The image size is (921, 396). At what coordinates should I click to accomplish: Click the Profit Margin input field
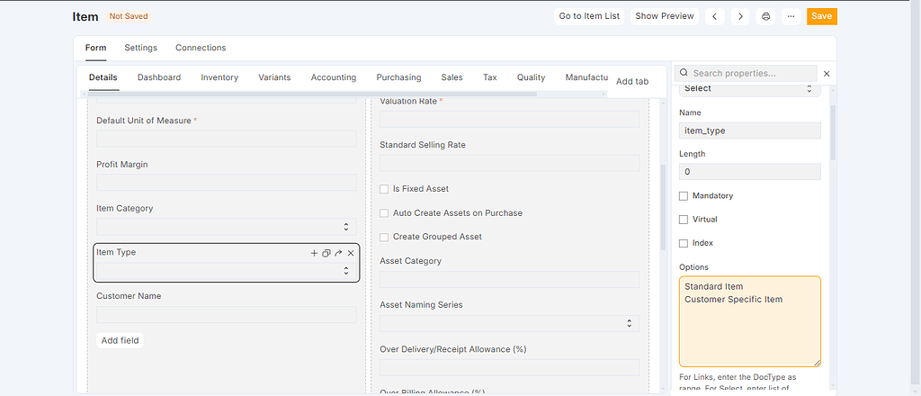click(x=226, y=182)
